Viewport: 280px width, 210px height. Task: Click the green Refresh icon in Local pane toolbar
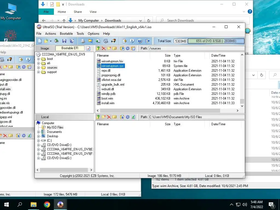click(x=133, y=117)
